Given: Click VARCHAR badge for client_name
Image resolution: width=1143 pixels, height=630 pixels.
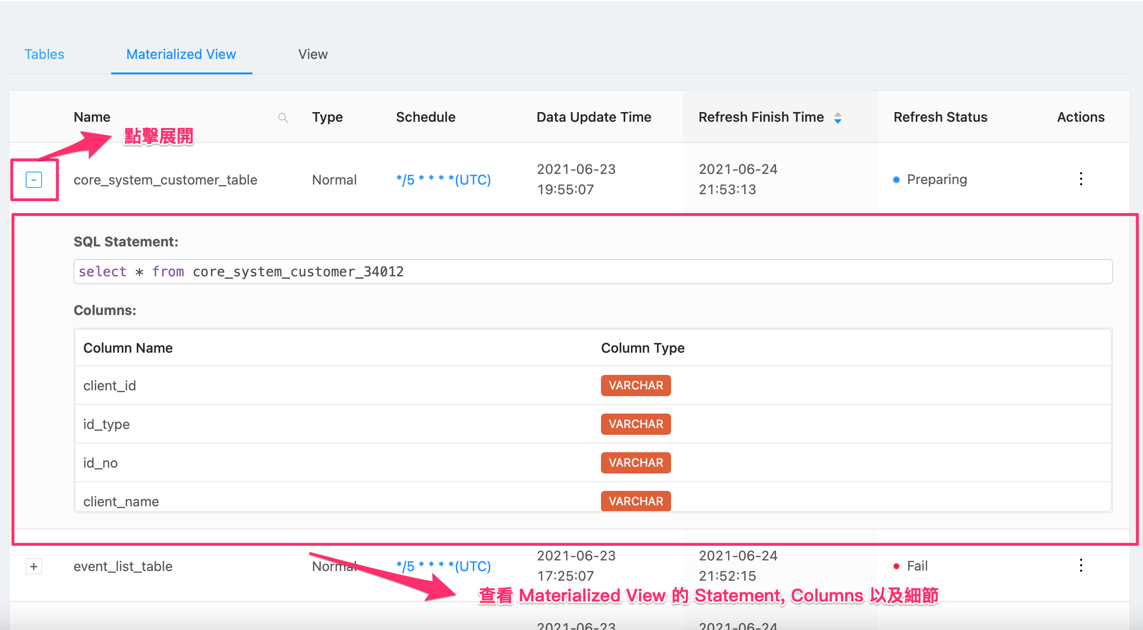Looking at the screenshot, I should (x=636, y=501).
